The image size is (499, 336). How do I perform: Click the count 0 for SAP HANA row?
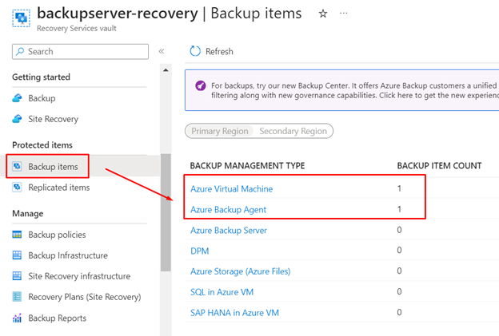pos(399,312)
